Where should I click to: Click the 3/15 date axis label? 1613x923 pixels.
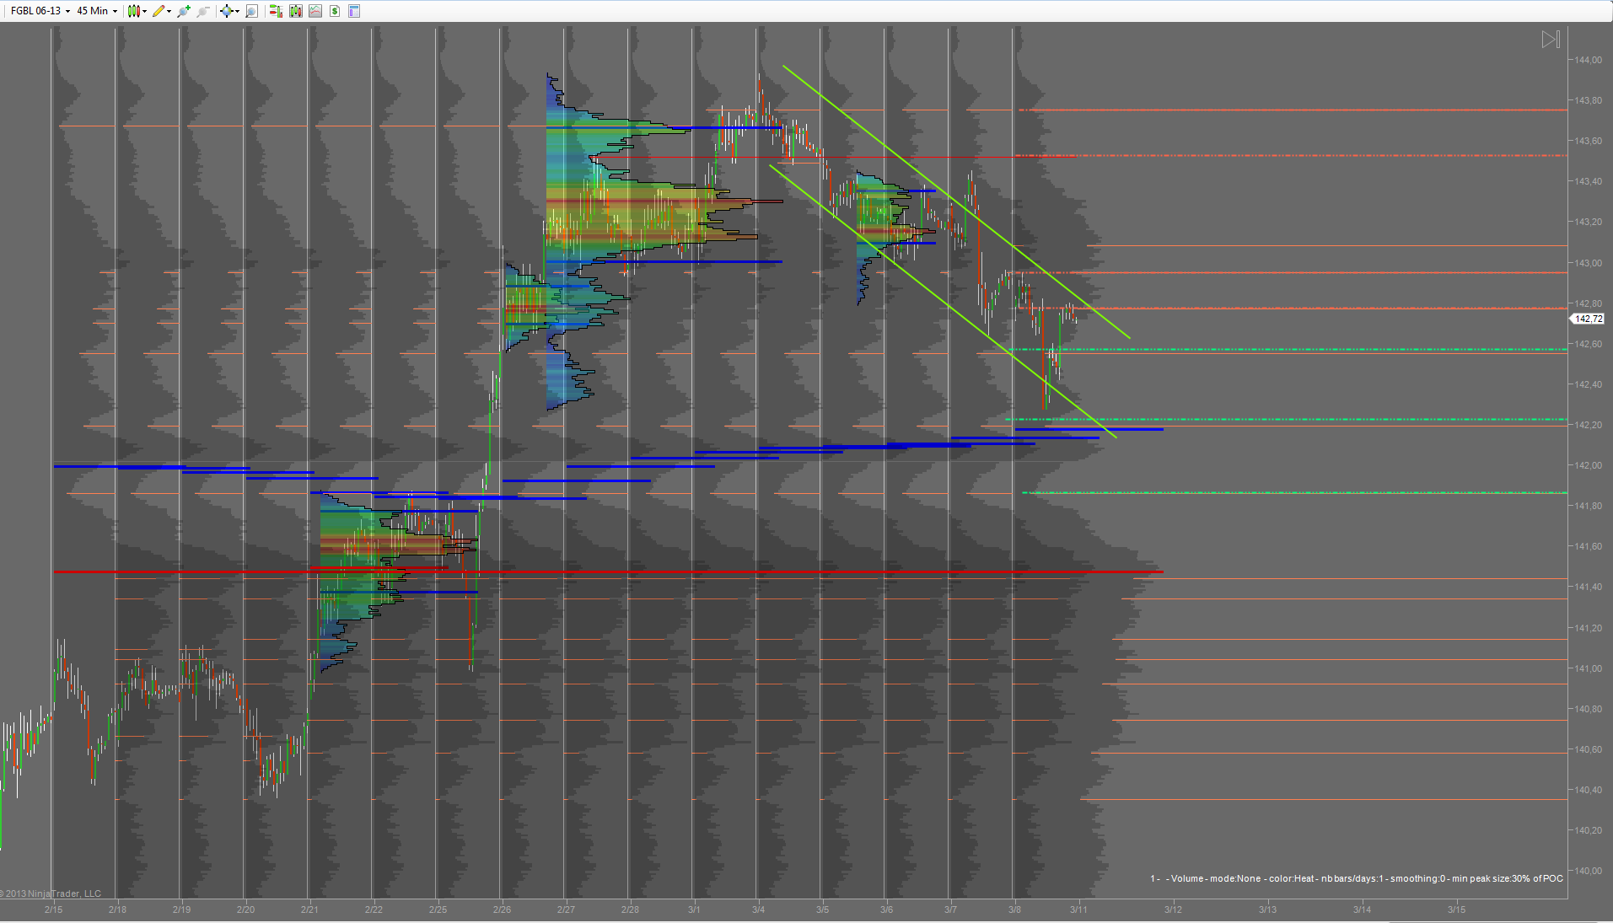click(1456, 910)
